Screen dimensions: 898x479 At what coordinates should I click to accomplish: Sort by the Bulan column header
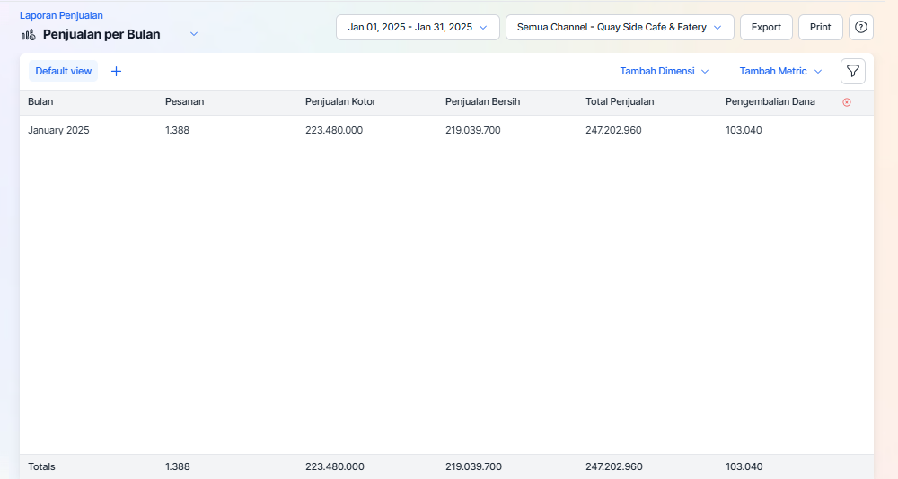click(x=40, y=101)
